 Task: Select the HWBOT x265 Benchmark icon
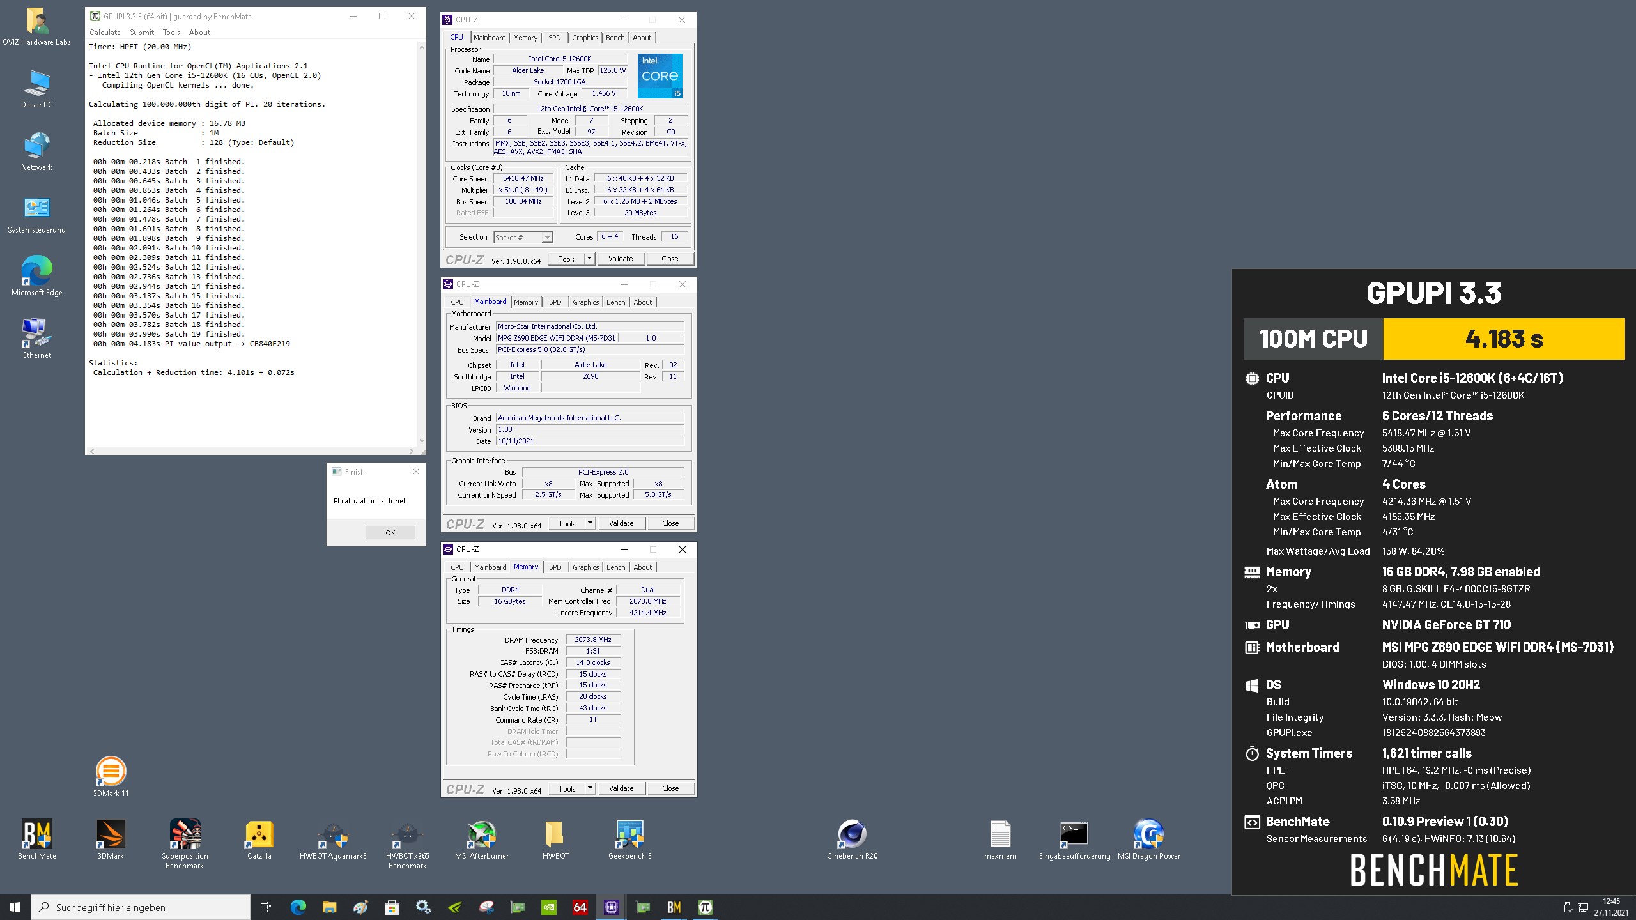tap(407, 843)
